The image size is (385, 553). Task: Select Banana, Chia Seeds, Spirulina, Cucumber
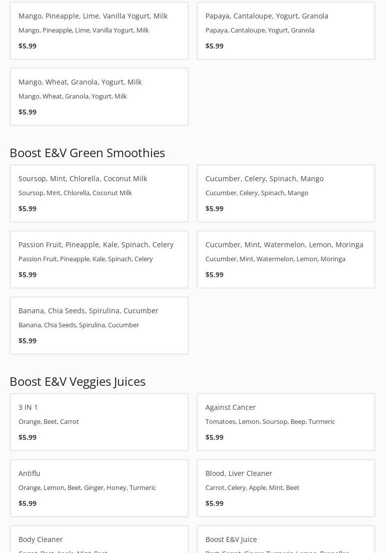point(88,311)
